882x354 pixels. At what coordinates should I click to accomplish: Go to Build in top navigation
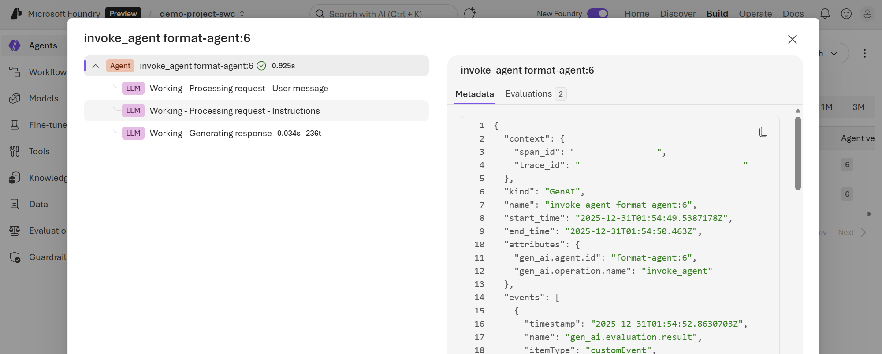(x=717, y=14)
